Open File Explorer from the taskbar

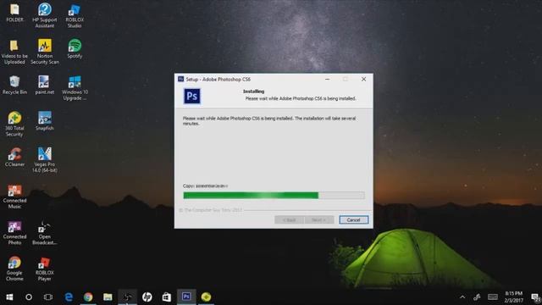108,297
